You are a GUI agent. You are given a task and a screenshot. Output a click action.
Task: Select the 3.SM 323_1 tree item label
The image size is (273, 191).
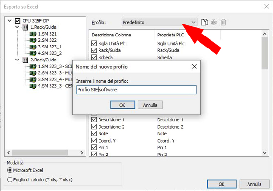click(x=50, y=47)
